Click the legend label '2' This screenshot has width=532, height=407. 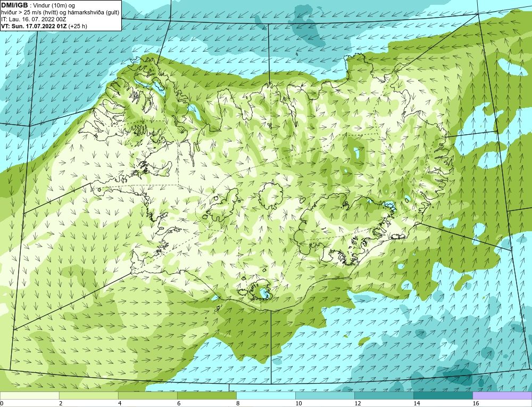tap(61, 403)
